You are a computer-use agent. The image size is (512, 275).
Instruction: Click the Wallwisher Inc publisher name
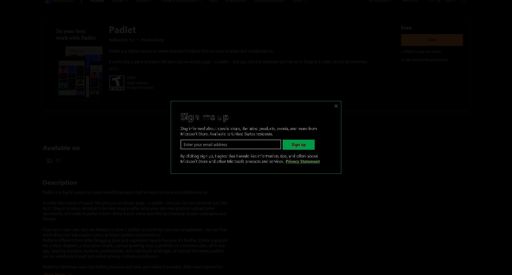pyautogui.click(x=121, y=40)
